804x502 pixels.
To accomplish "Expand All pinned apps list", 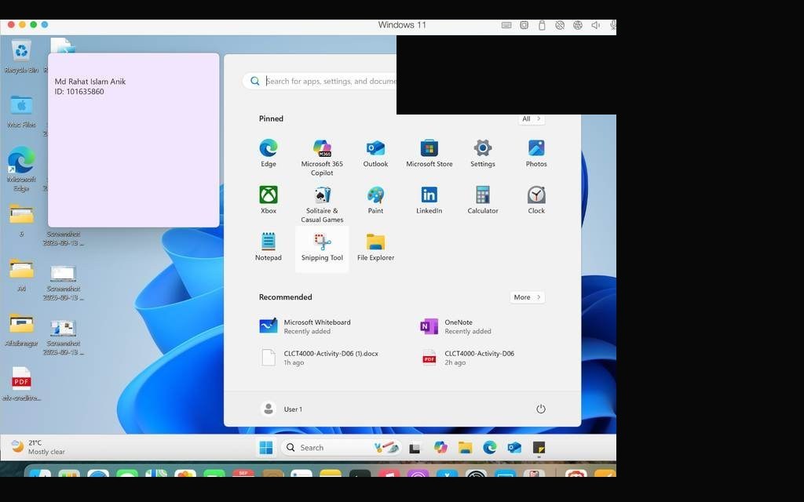I will pyautogui.click(x=532, y=119).
